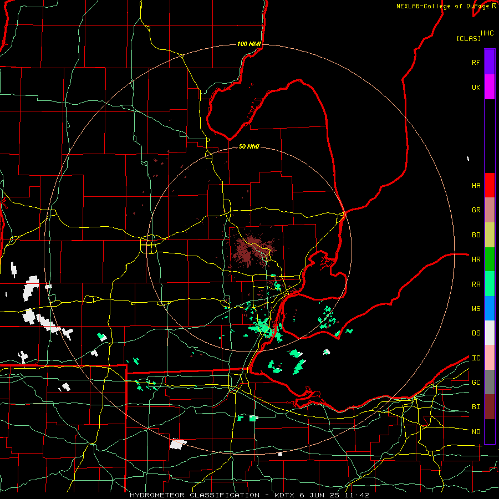Click the brown biological echo cluster near radar
This screenshot has width=499, height=499.
coord(253,250)
